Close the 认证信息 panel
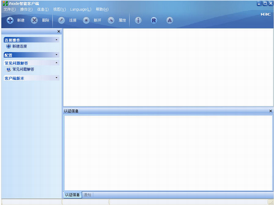This screenshot has height=205, width=274. pyautogui.click(x=271, y=111)
